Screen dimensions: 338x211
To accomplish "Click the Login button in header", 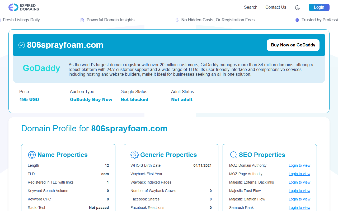I will pyautogui.click(x=319, y=7).
